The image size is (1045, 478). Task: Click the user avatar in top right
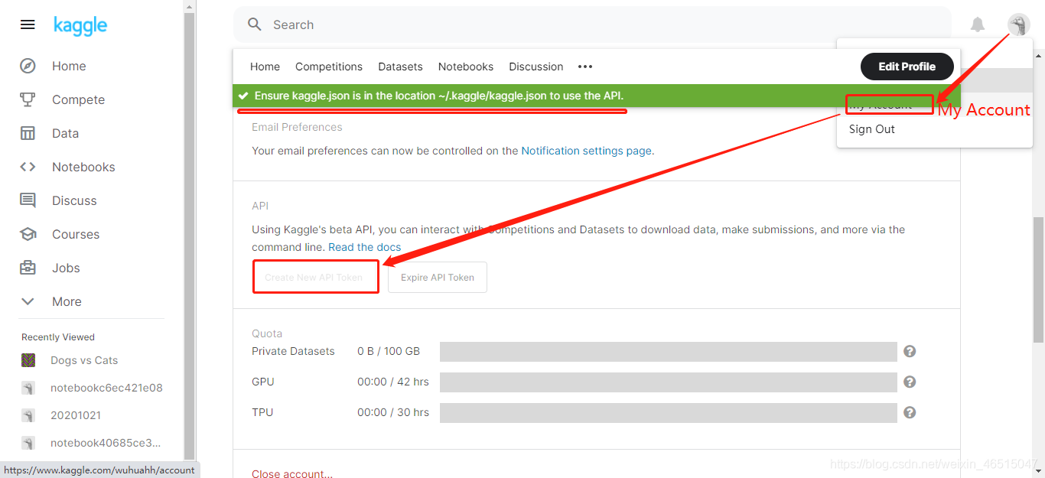coord(1019,24)
